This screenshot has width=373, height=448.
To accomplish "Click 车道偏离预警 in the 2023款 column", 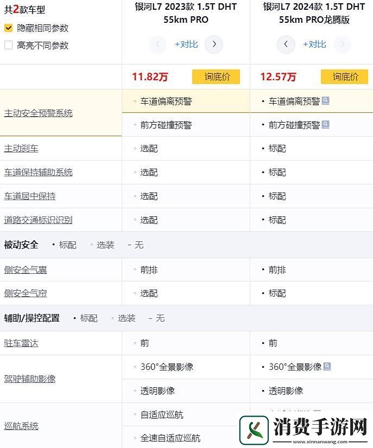I will [166, 101].
